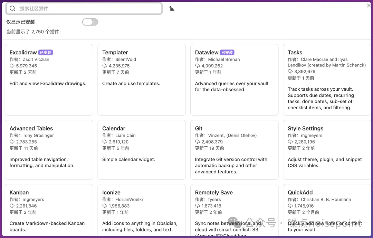Image resolution: width=373 pixels, height=238 pixels.
Task: Click the author Vinzent, (Denis Olehov)
Action: (232, 135)
